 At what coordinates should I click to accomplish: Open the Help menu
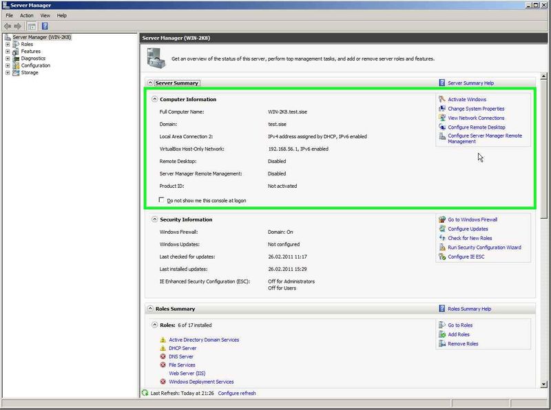coord(62,15)
